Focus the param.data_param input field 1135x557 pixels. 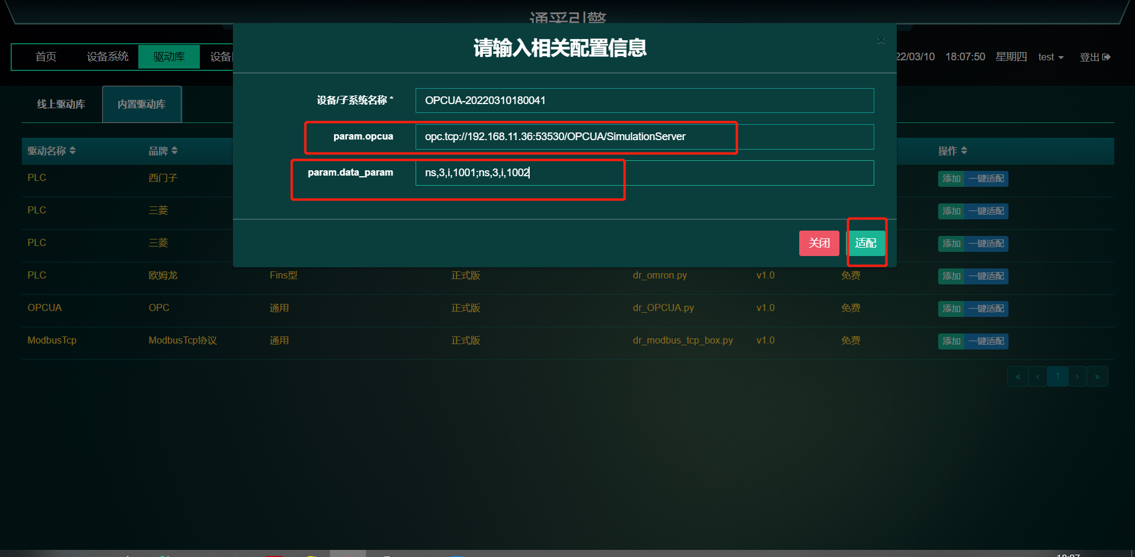tap(644, 173)
